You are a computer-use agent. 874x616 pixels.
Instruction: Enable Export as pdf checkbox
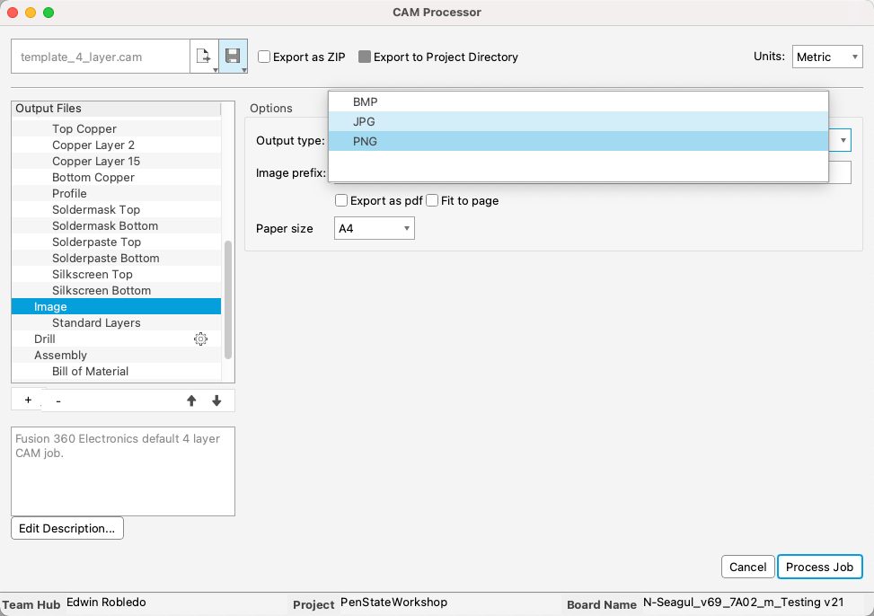pos(341,200)
